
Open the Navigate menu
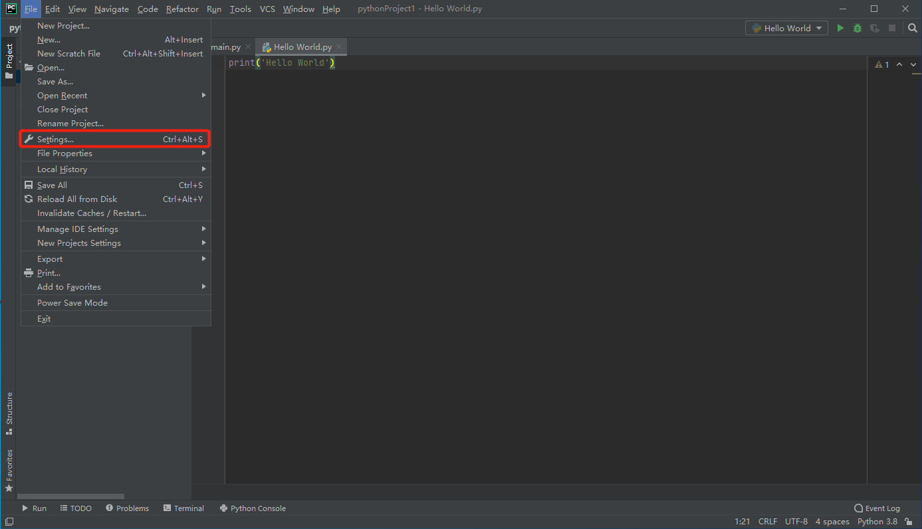pyautogui.click(x=112, y=9)
